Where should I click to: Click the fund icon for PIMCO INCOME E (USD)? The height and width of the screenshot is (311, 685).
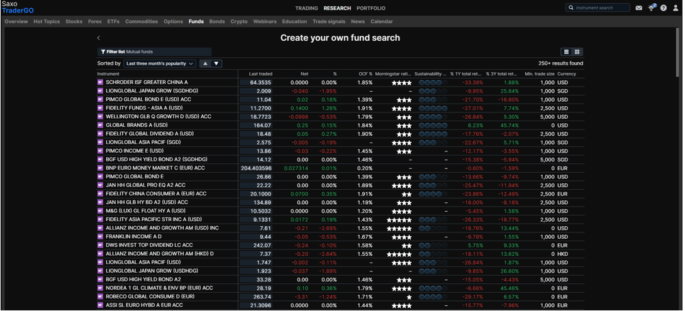pyautogui.click(x=99, y=151)
